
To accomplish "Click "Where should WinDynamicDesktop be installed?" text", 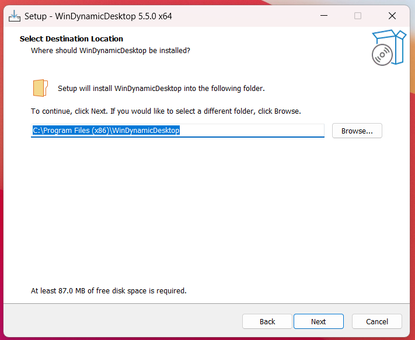I will (110, 51).
